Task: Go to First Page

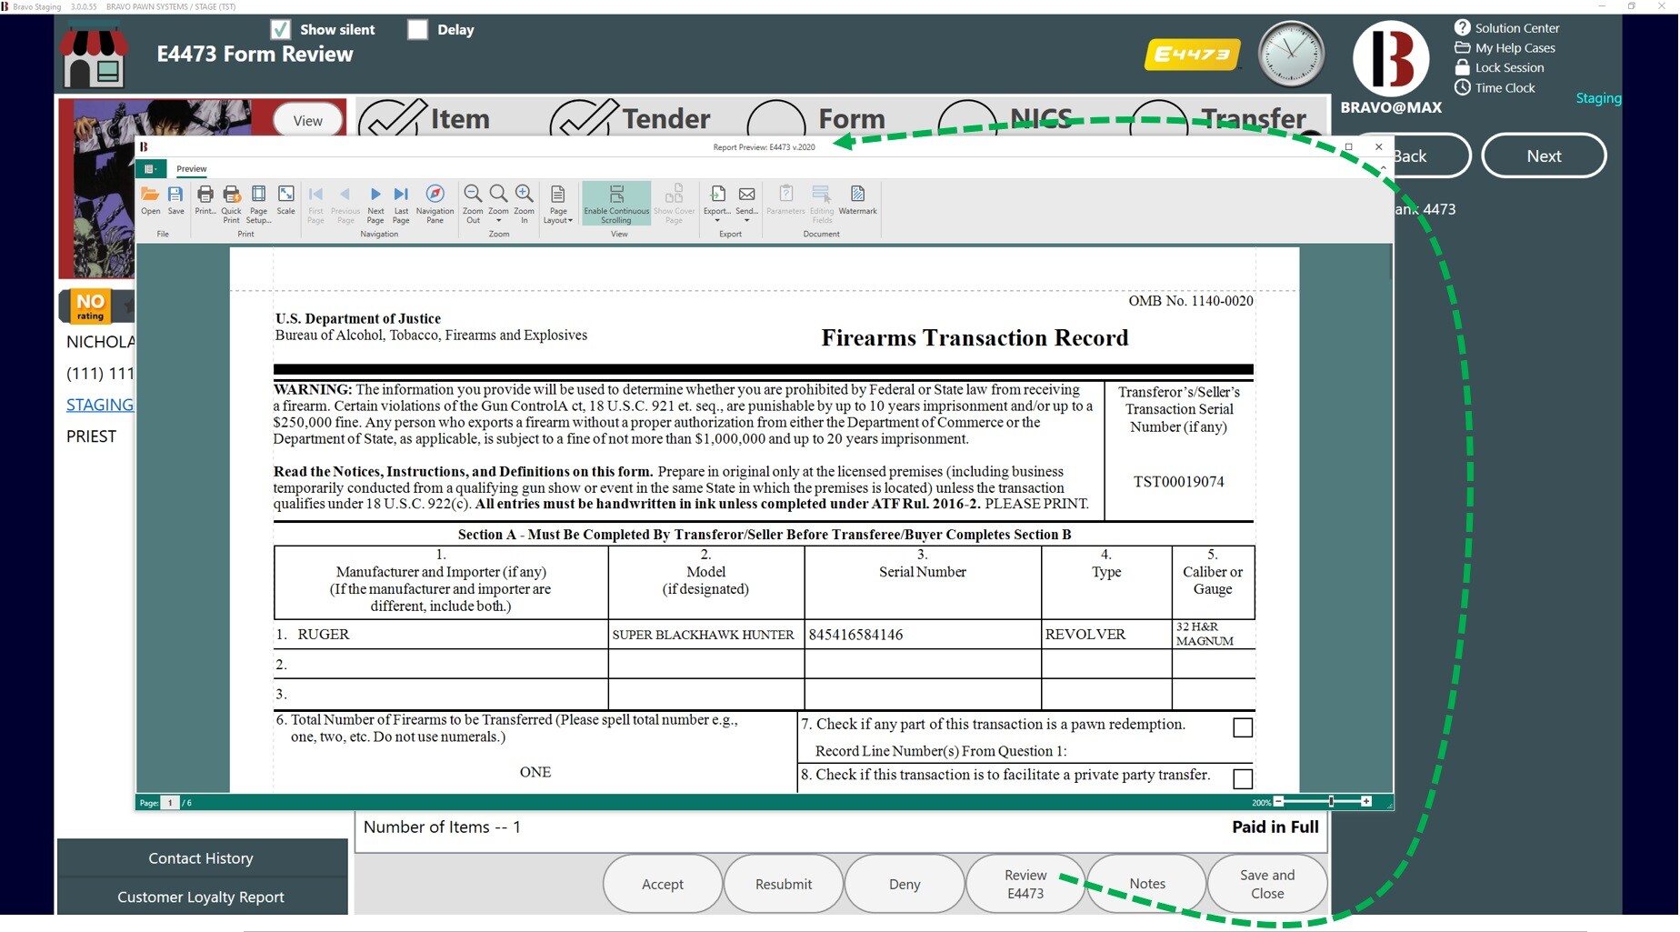Action: point(315,204)
